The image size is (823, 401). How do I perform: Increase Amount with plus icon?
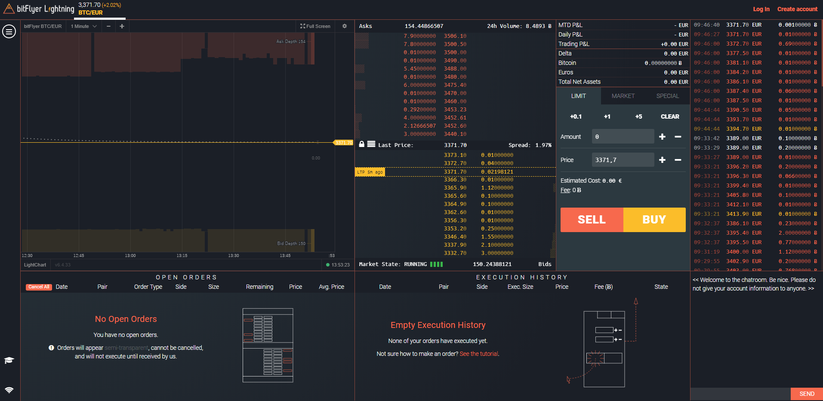[x=662, y=137]
